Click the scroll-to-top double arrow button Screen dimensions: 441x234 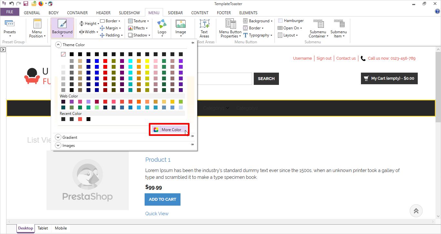(416, 211)
